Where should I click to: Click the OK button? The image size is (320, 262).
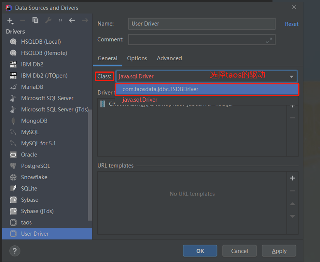tap(200, 251)
